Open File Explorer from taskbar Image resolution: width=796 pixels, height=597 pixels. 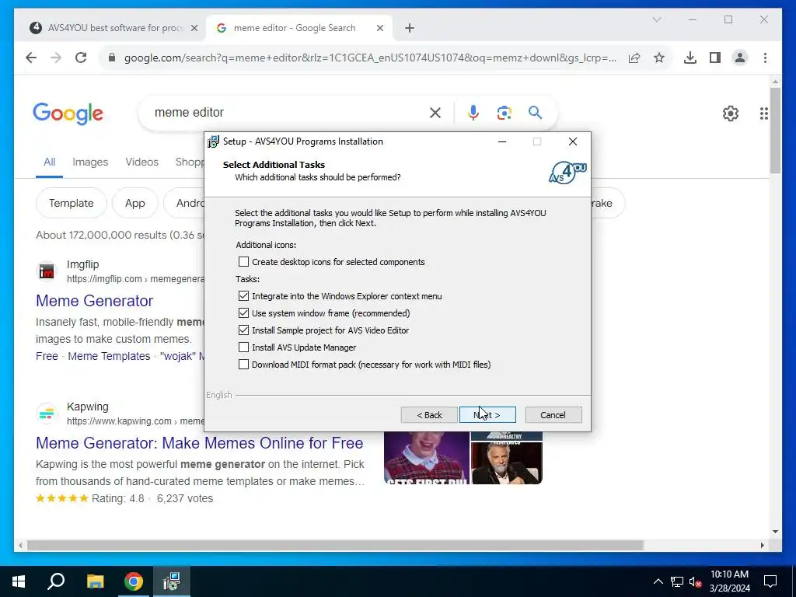click(95, 581)
